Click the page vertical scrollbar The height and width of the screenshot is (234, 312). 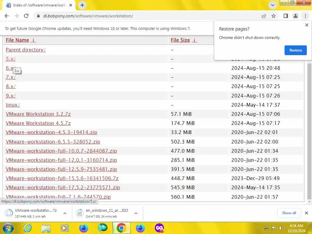coord(309,131)
